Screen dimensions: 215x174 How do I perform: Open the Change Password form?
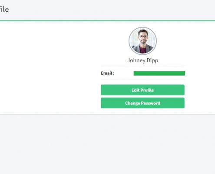point(142,103)
